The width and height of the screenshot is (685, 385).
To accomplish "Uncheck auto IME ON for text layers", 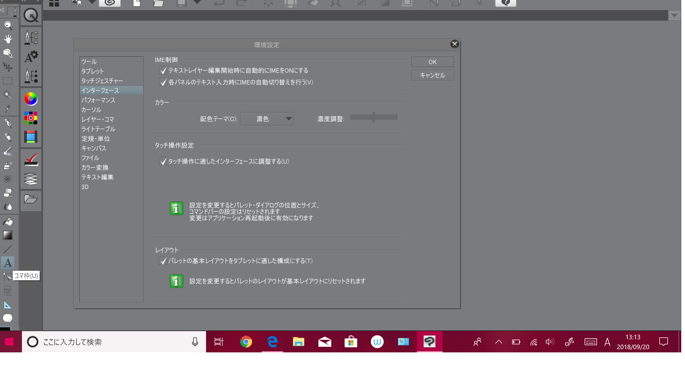I will [163, 71].
